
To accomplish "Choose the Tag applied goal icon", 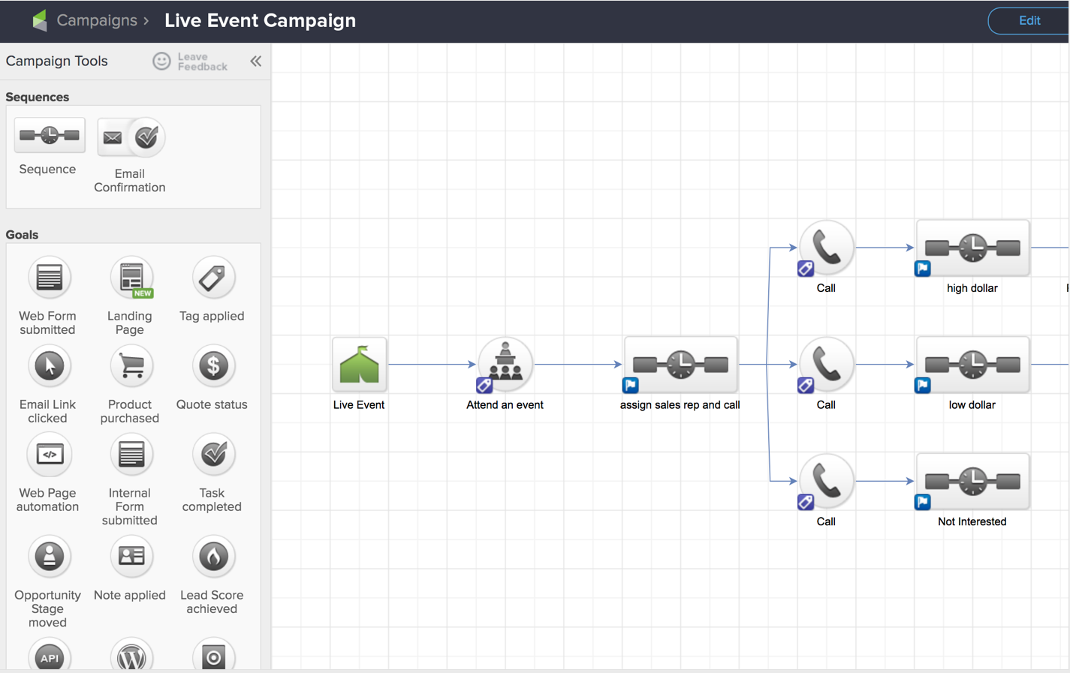I will 213,278.
